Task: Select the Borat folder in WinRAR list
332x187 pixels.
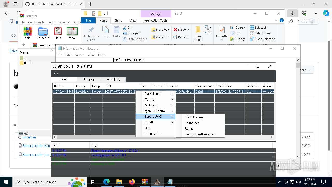Action: click(x=28, y=63)
